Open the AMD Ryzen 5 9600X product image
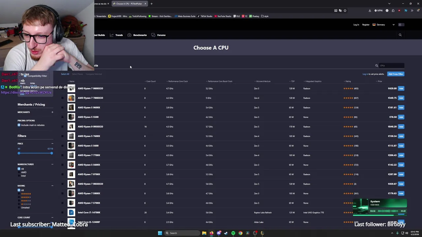The width and height of the screenshot is (422, 237). point(71,107)
